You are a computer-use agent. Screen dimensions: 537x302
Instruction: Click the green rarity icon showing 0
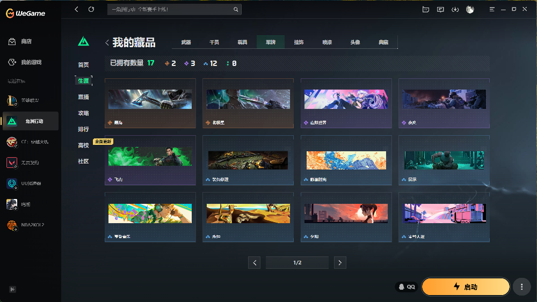(x=228, y=63)
